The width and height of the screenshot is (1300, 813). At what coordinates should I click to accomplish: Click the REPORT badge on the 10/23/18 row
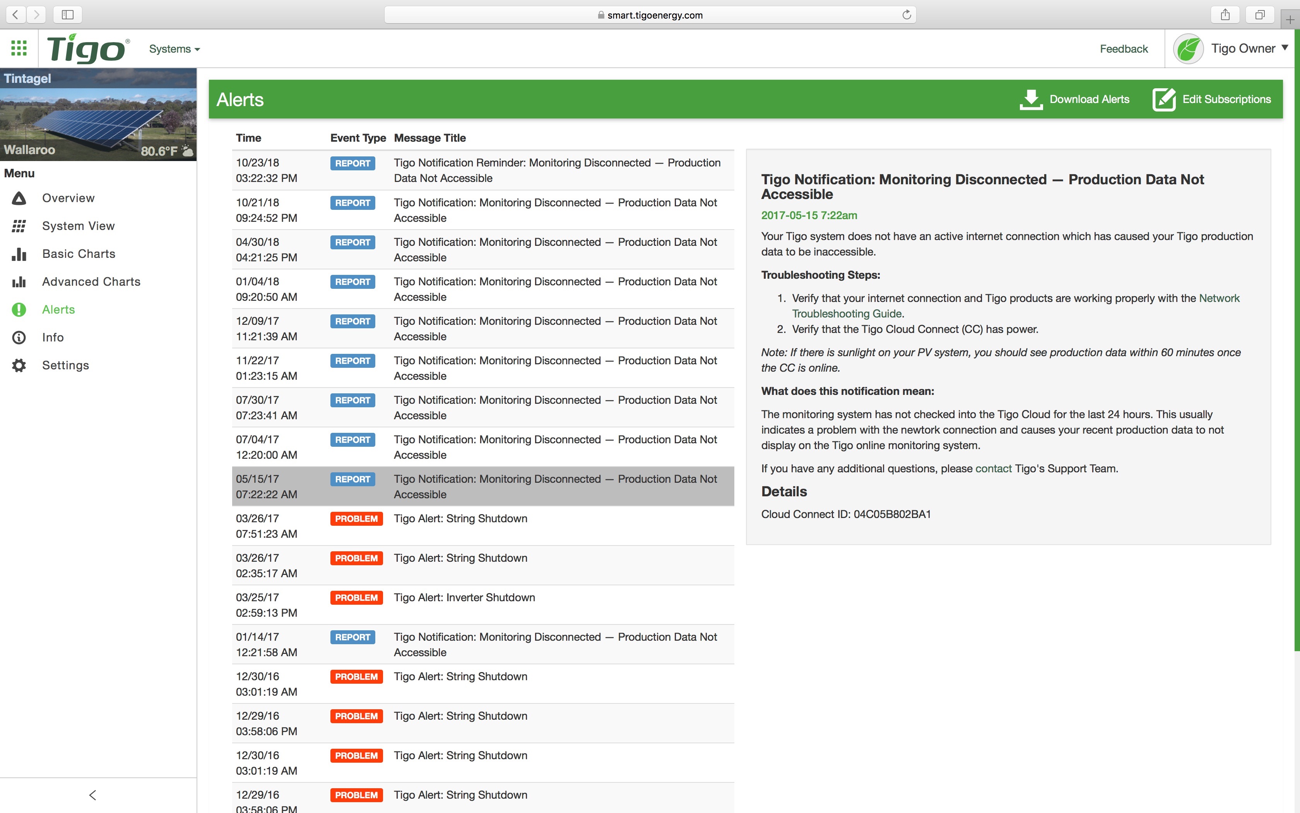(x=352, y=163)
